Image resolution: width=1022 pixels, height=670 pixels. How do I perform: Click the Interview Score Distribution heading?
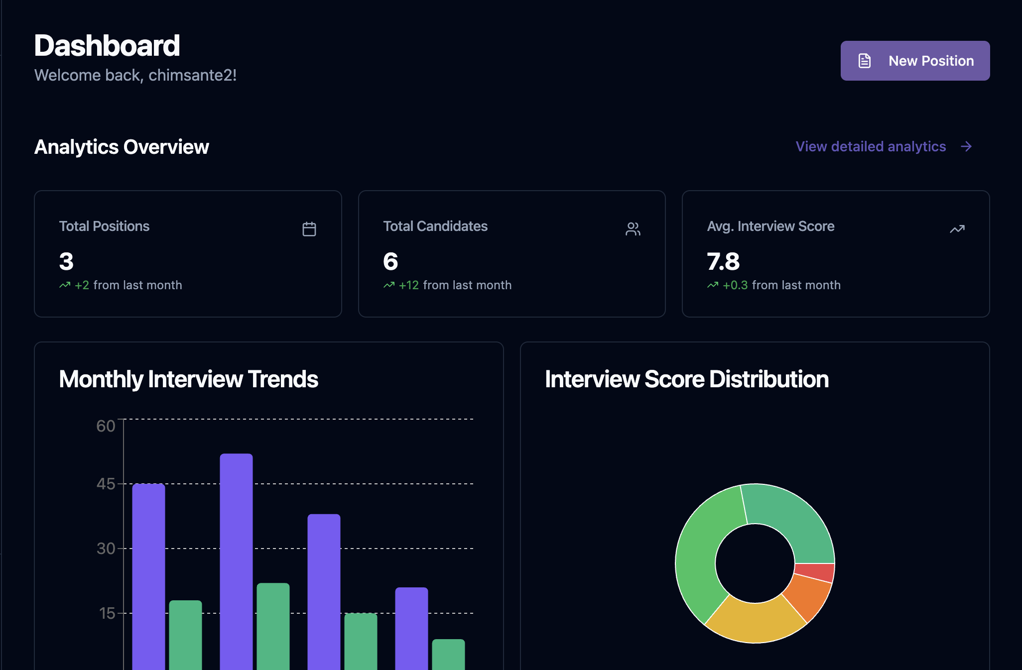[x=687, y=379]
